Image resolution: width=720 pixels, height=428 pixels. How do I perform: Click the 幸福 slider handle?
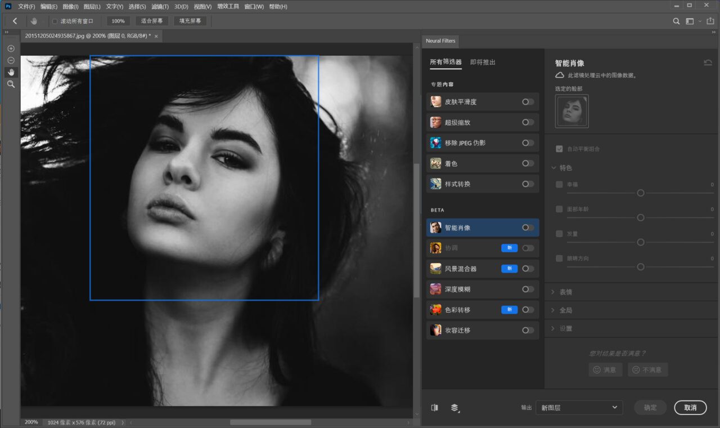click(x=640, y=193)
